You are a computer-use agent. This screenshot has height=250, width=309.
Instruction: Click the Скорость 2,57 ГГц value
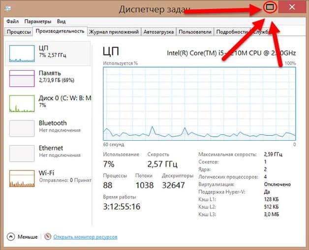pyautogui.click(x=162, y=164)
